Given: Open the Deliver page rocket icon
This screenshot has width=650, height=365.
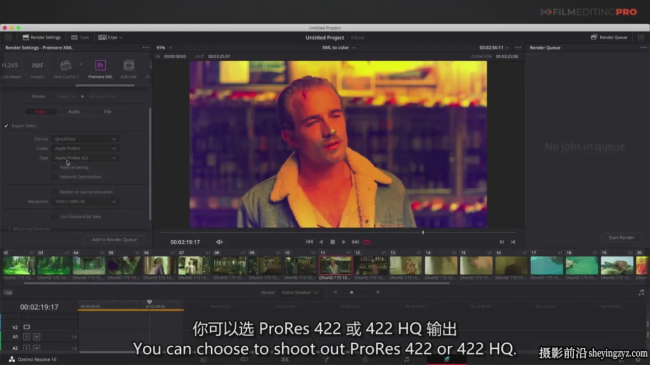Looking at the screenshot, I should [x=446, y=359].
